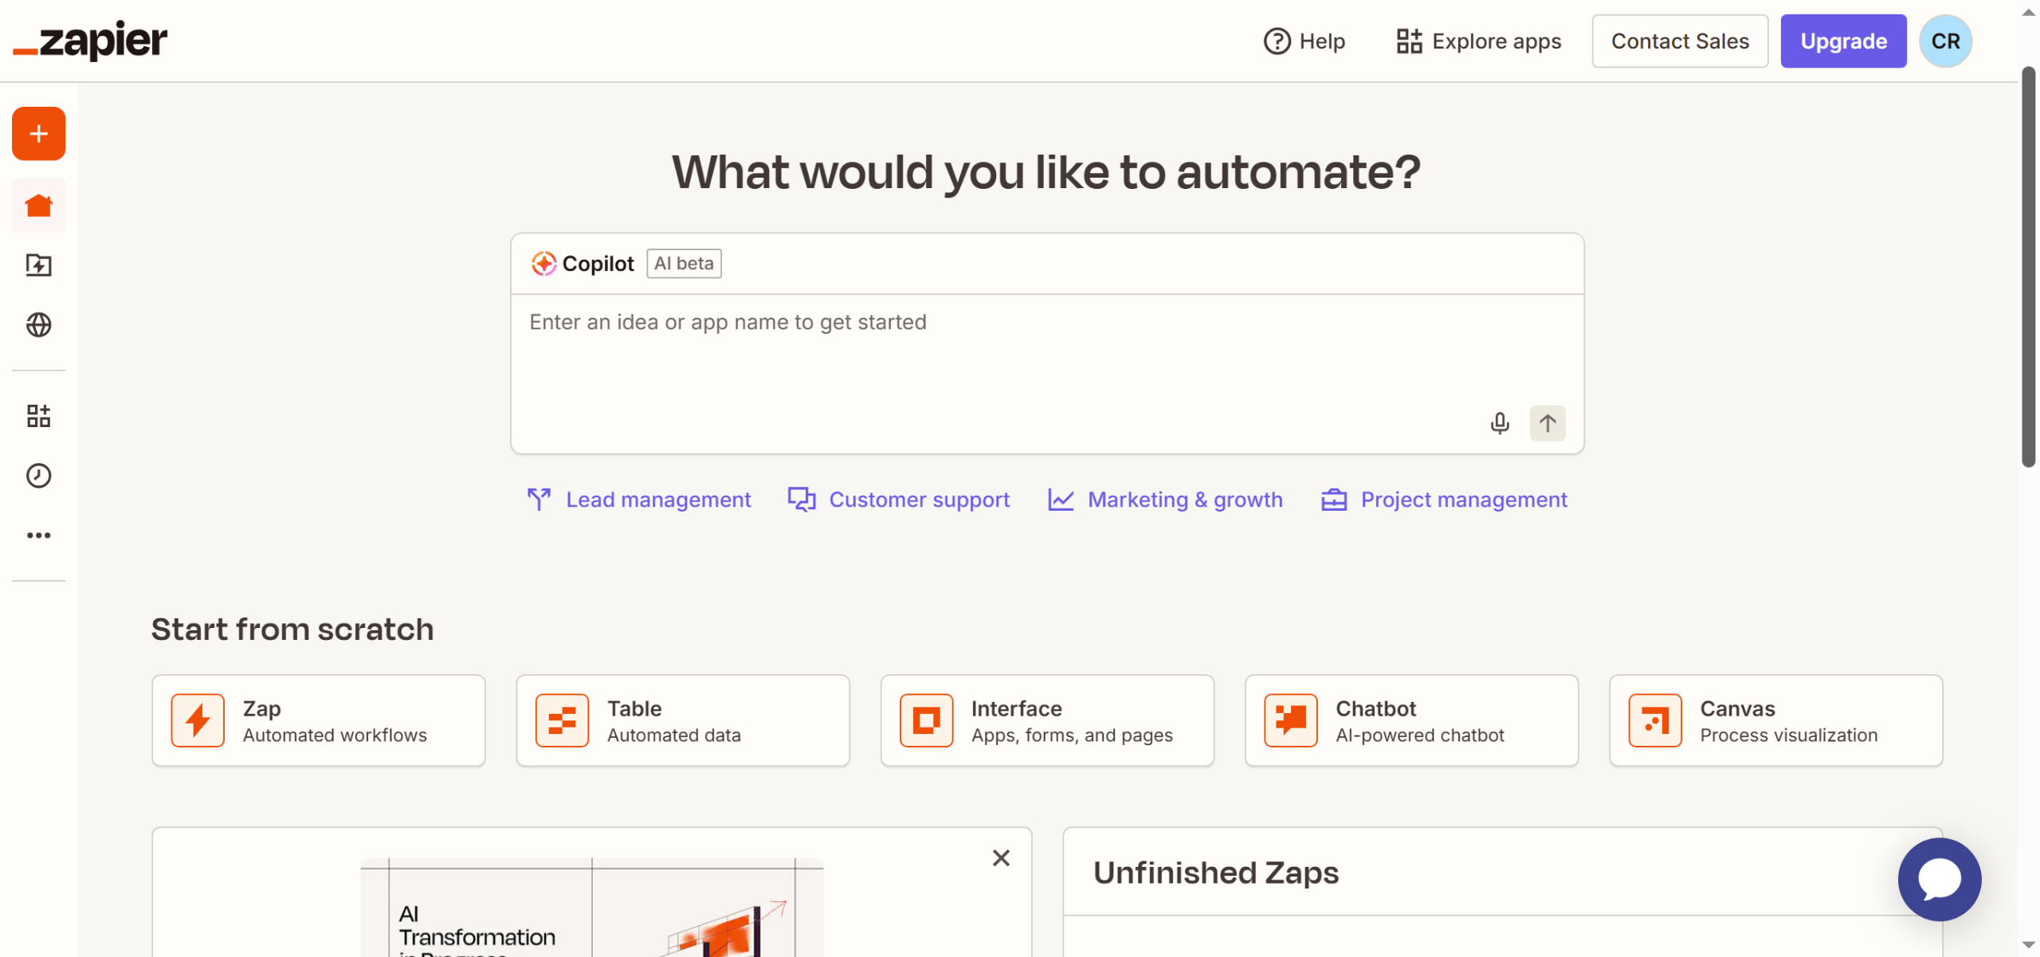Click the orange plus Create button
The height and width of the screenshot is (957, 2040).
coord(38,134)
